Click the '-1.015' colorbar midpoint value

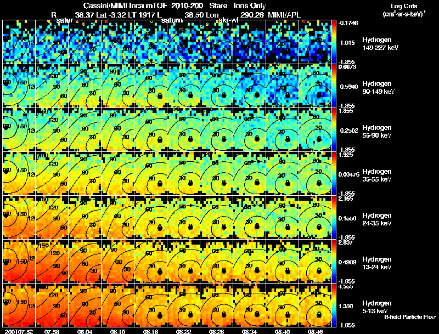pyautogui.click(x=347, y=43)
